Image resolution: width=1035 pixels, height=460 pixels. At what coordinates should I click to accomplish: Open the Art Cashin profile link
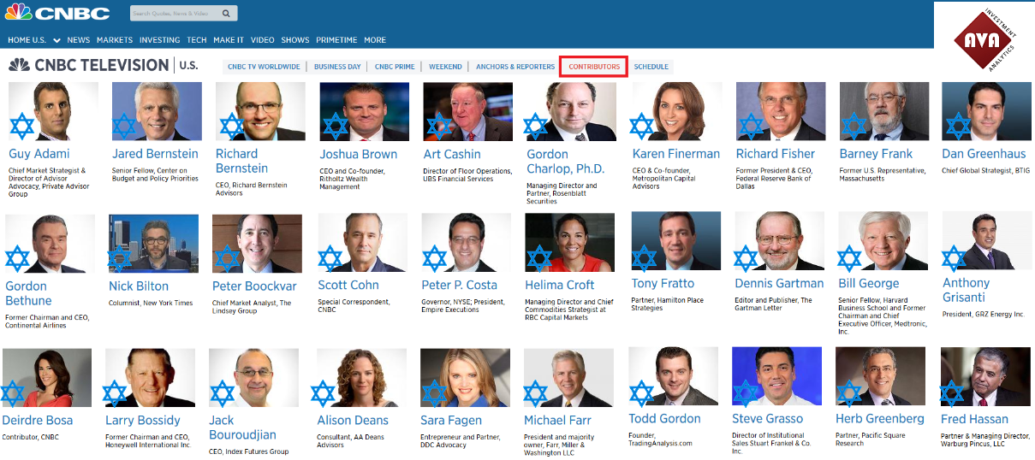coord(453,154)
